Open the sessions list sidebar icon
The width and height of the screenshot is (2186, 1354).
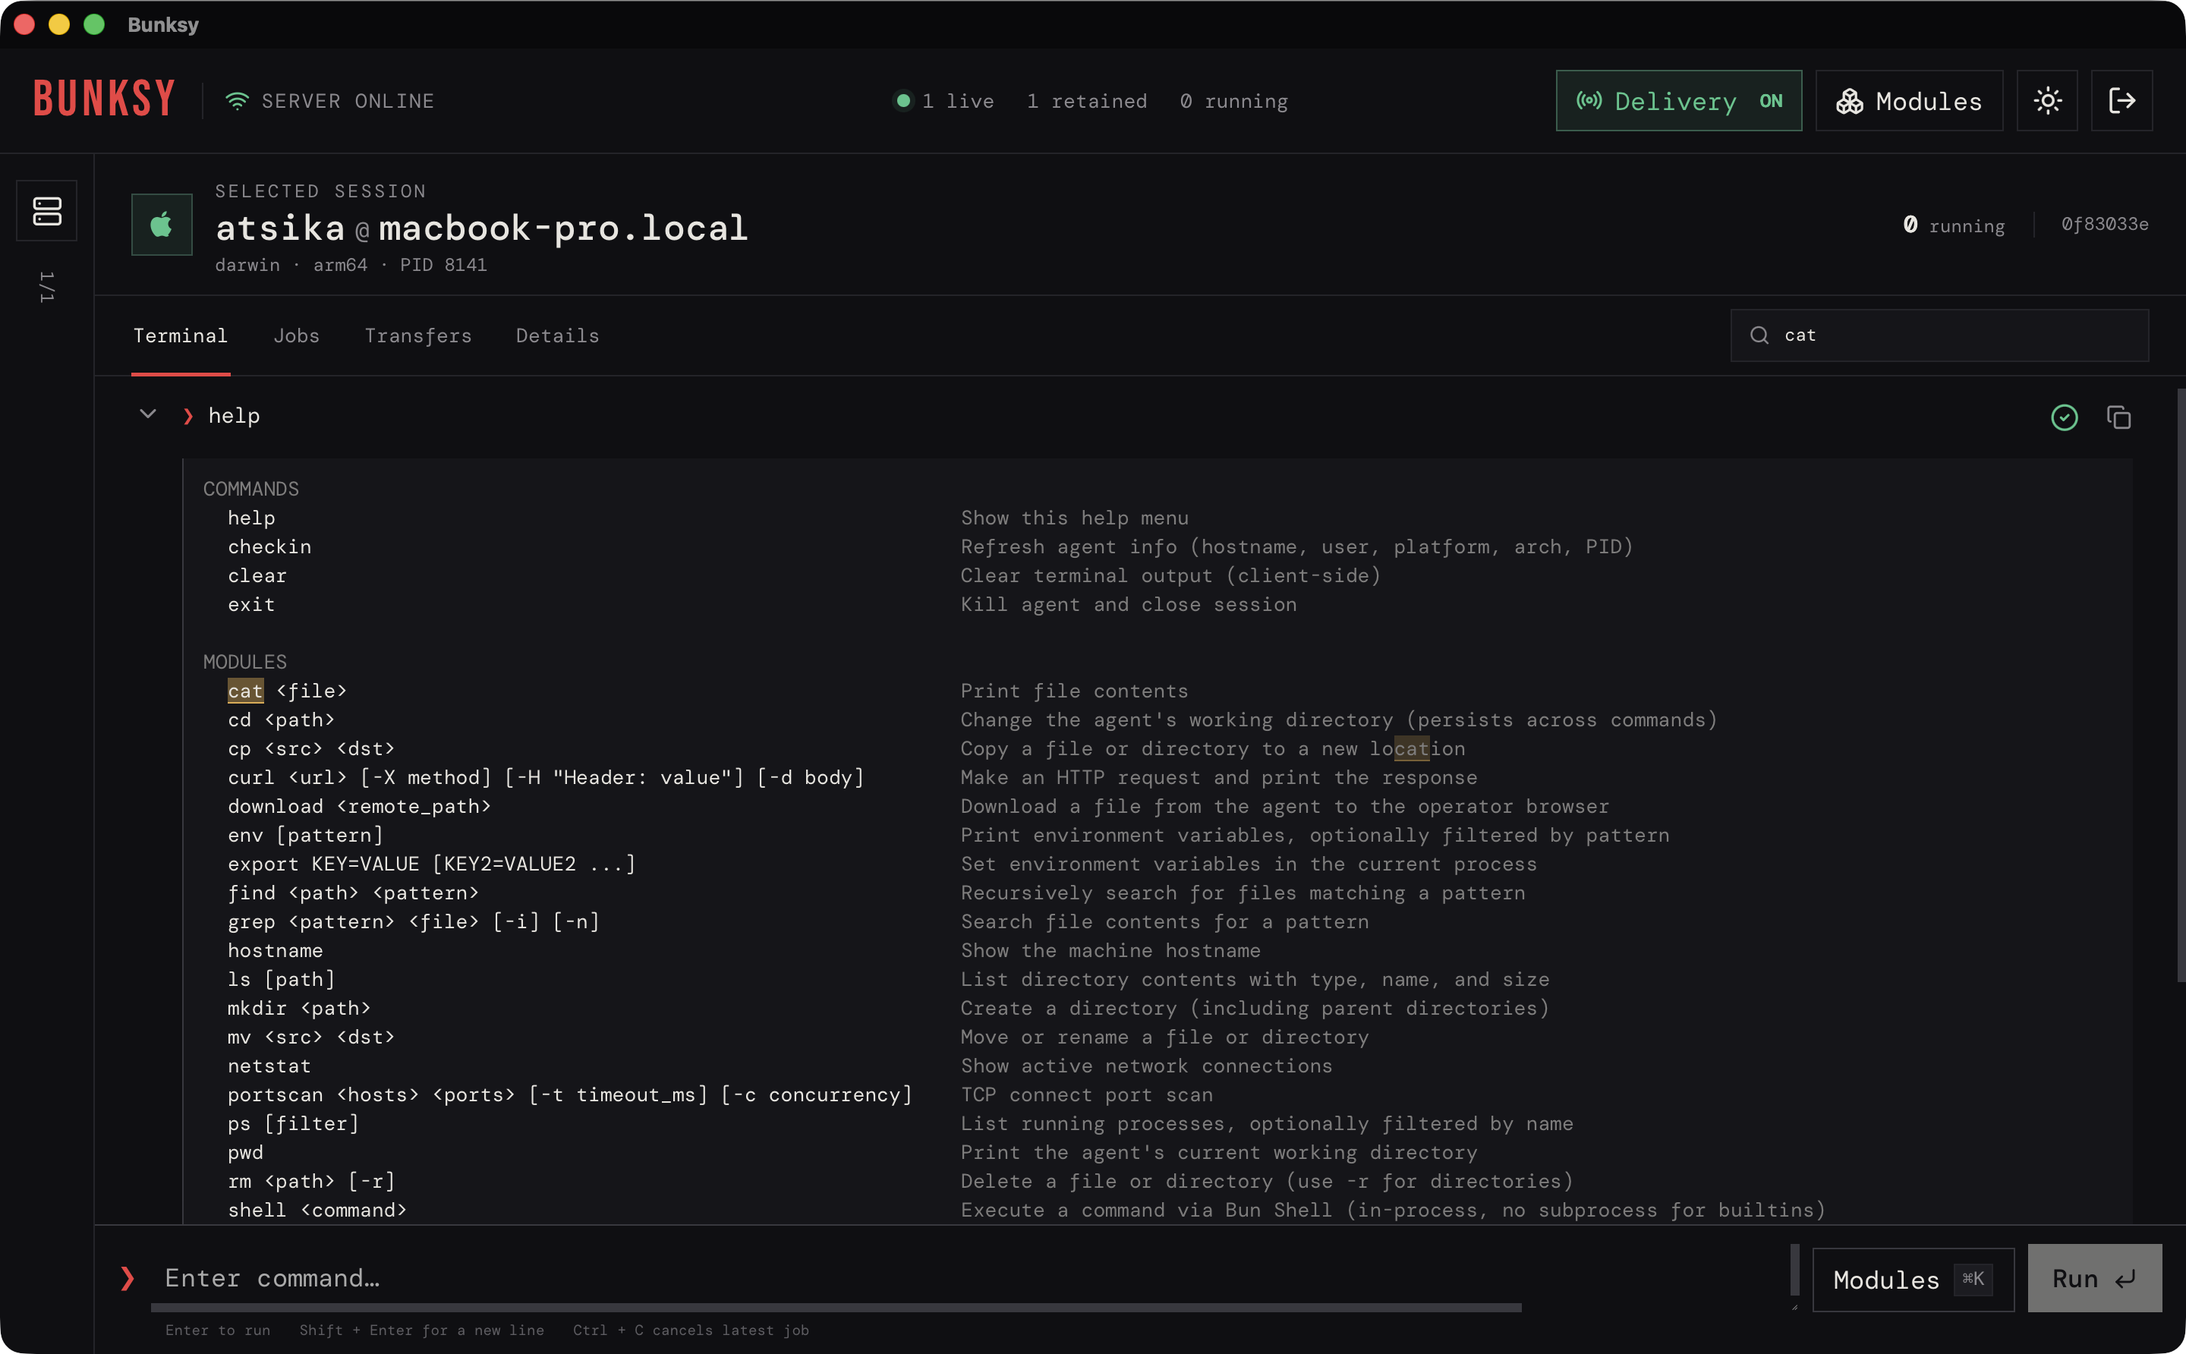(46, 211)
